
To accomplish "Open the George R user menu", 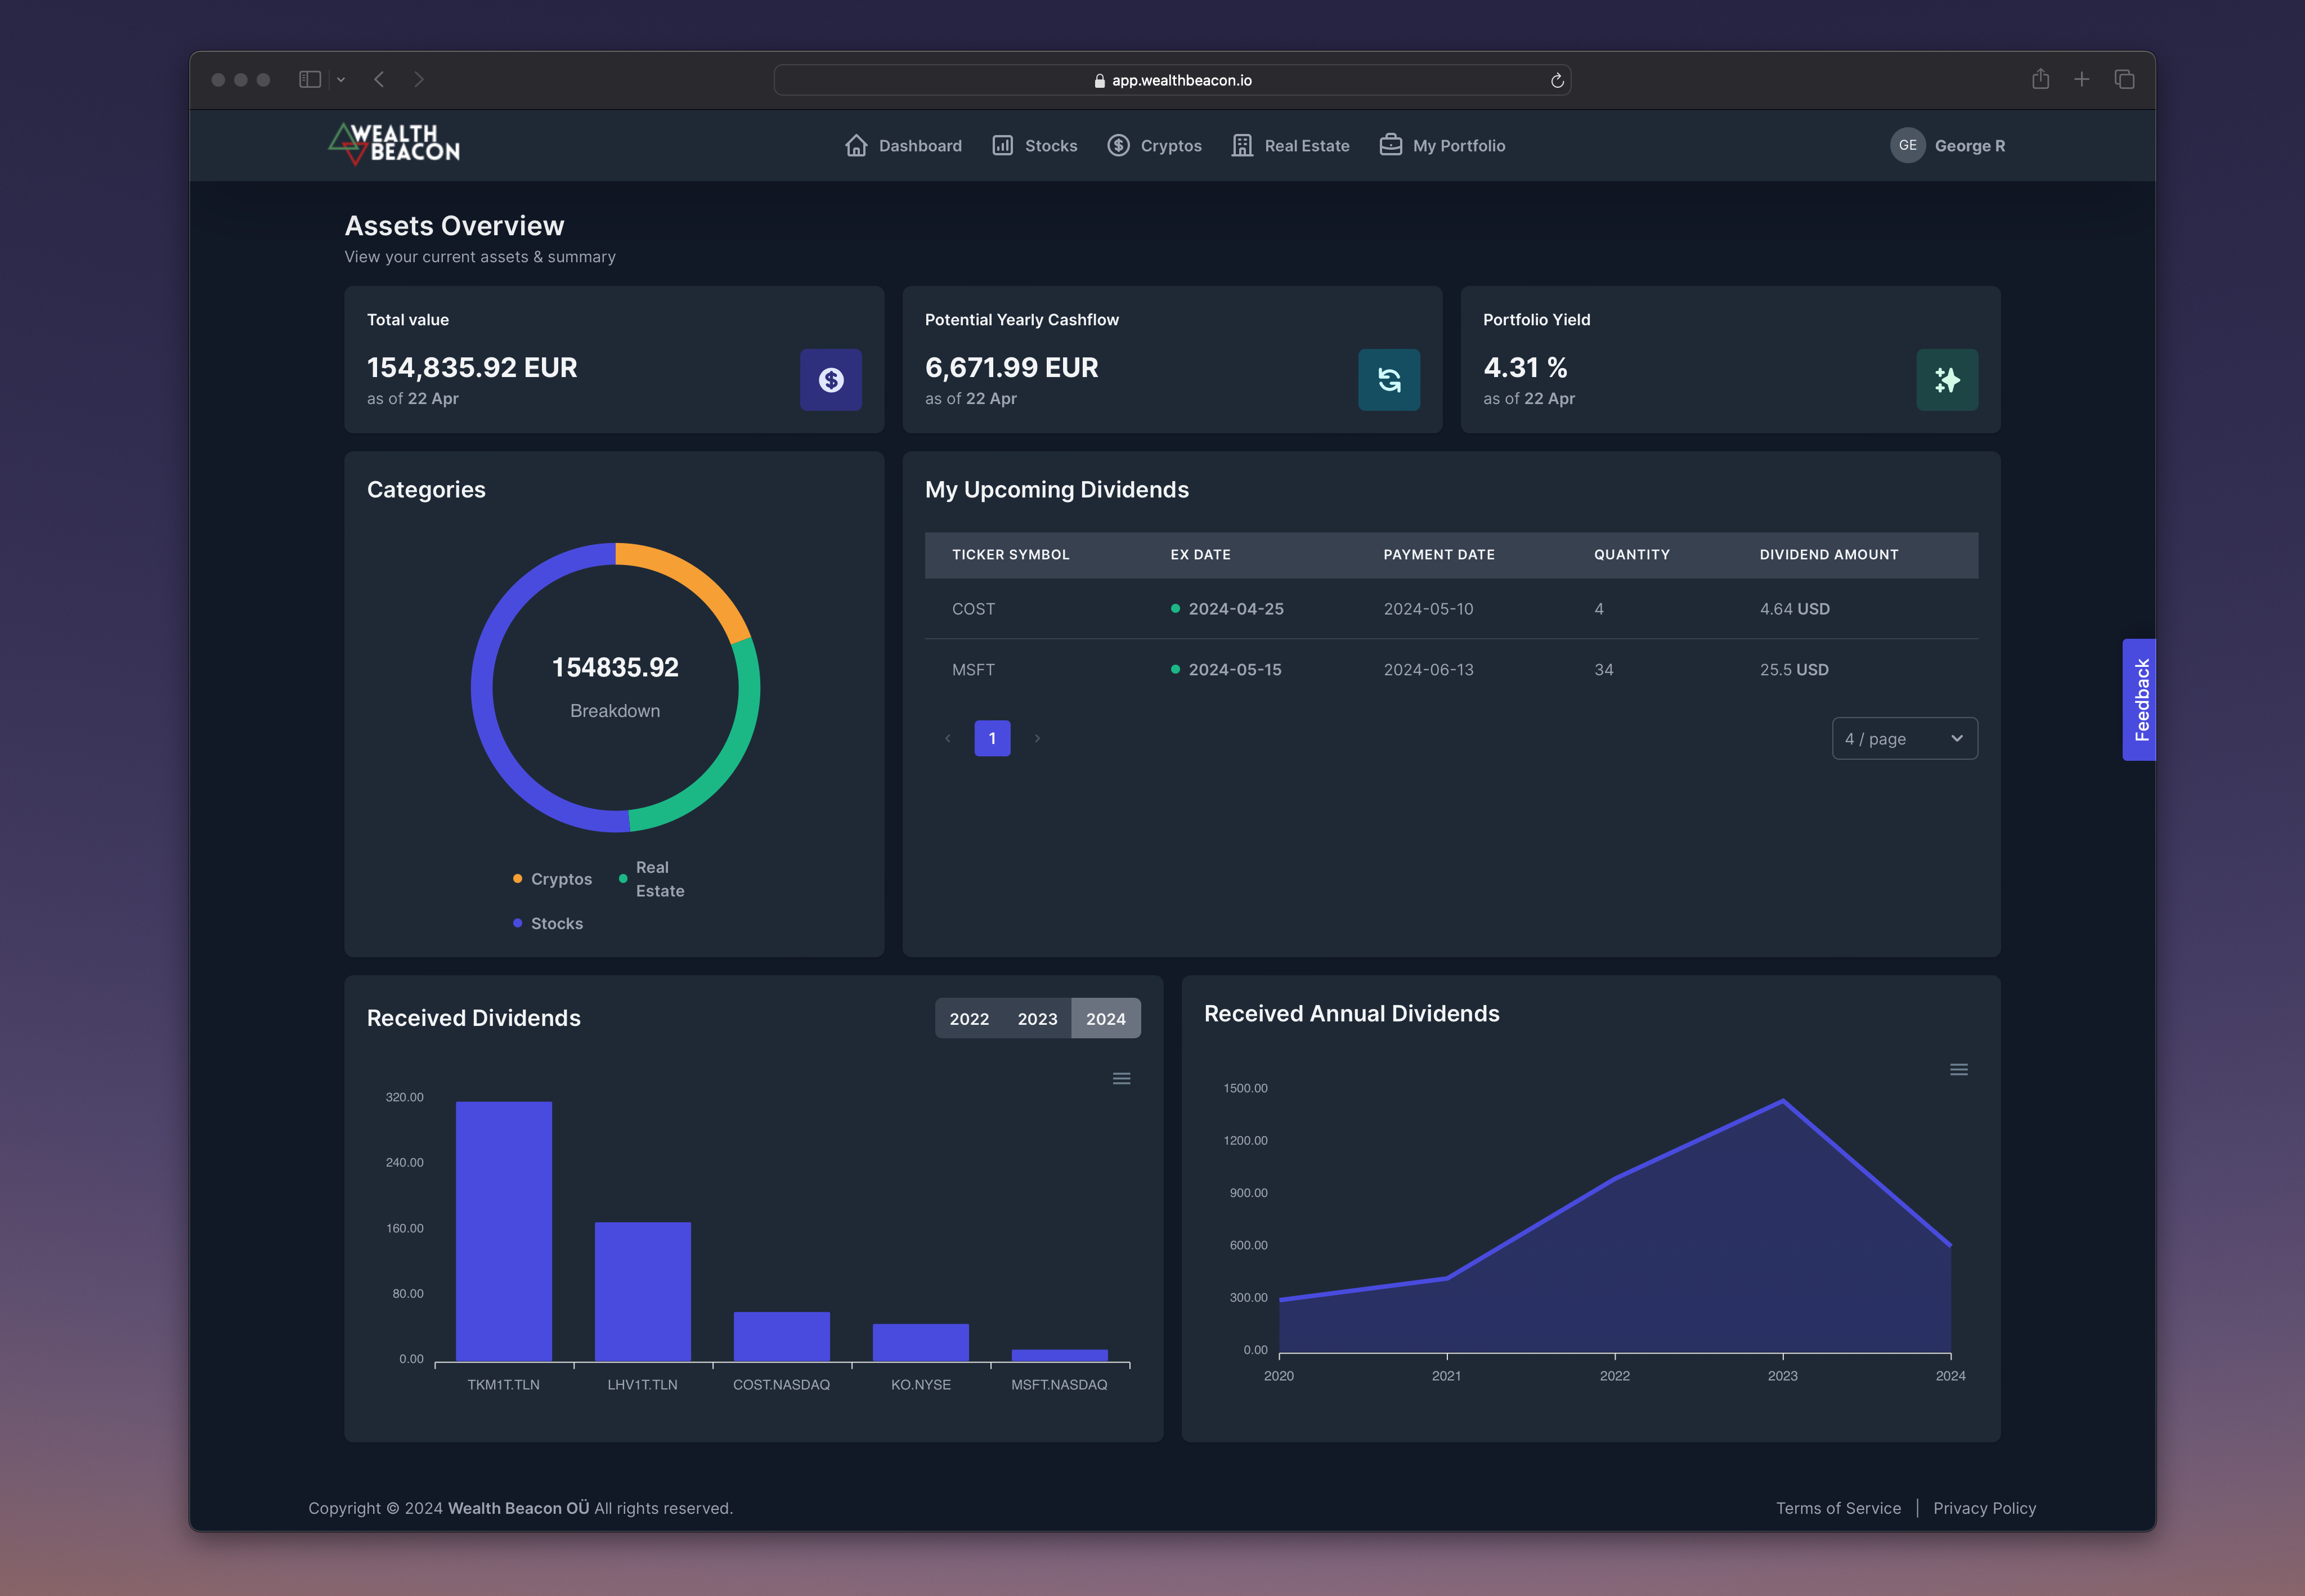I will point(1948,146).
